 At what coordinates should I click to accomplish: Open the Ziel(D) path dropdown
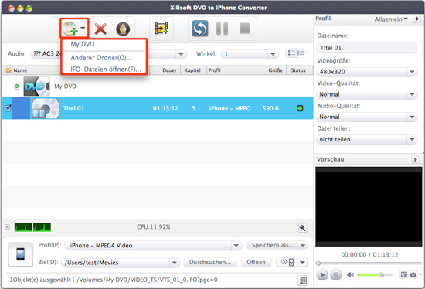(x=120, y=263)
